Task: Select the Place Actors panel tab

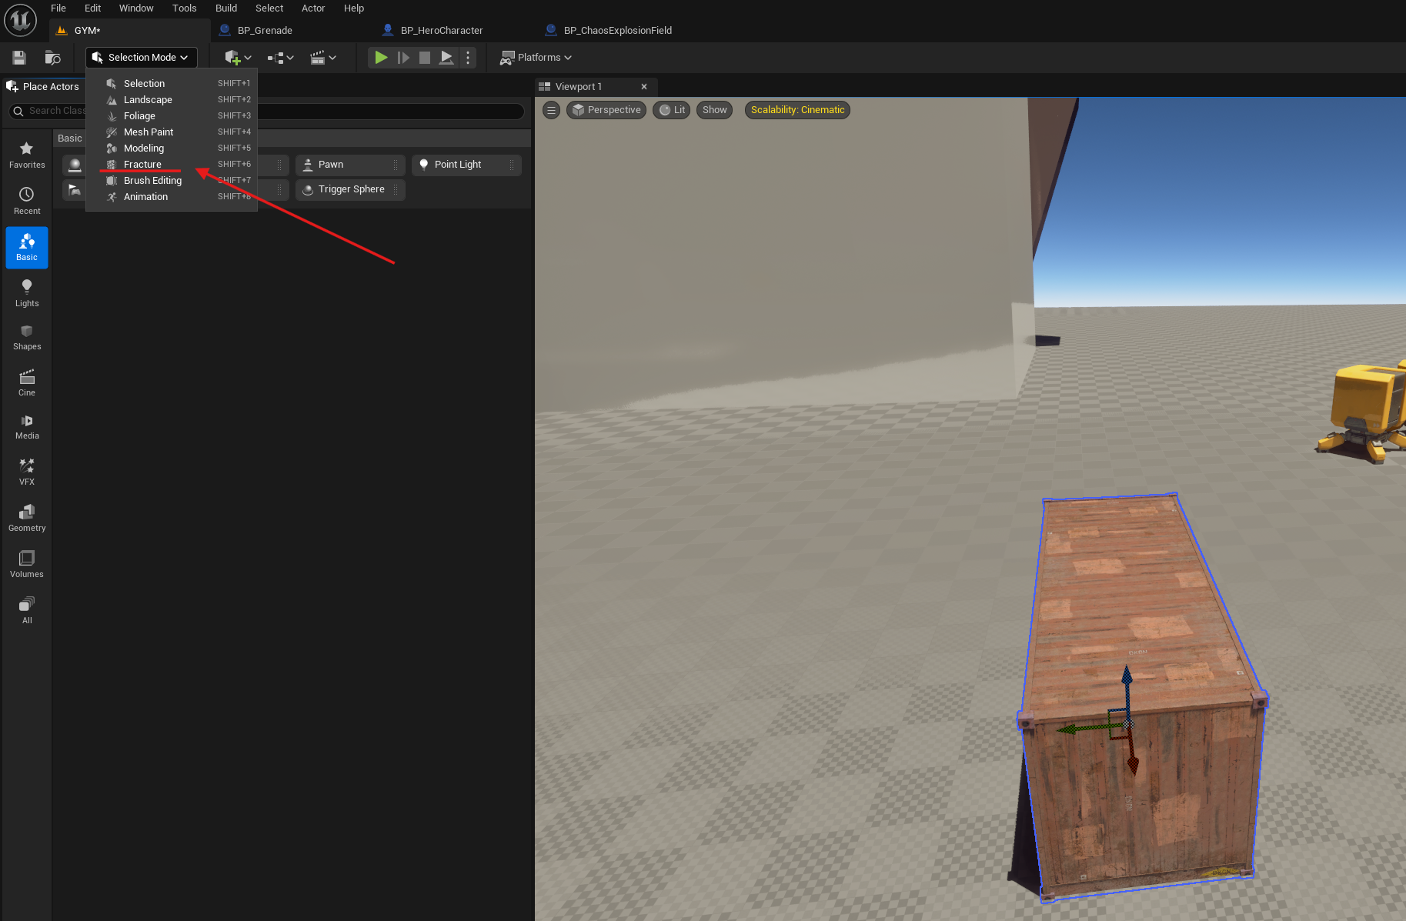Action: 43,87
